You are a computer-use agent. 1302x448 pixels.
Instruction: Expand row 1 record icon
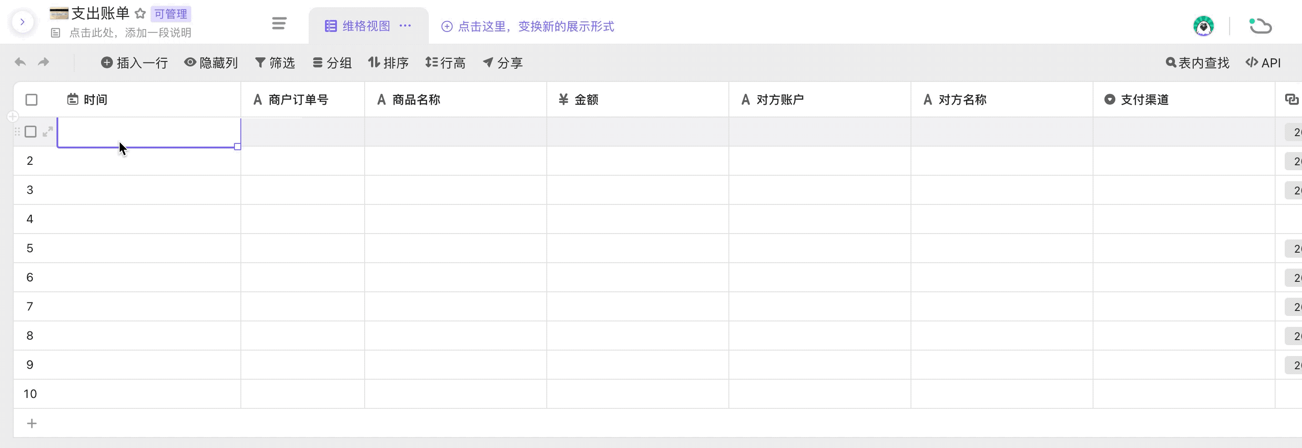click(47, 132)
